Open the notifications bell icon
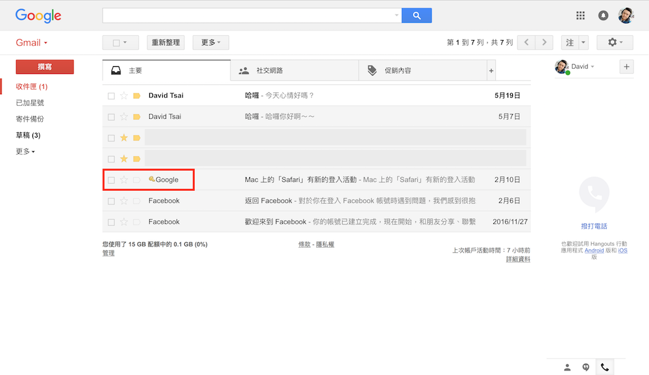This screenshot has height=375, width=649. pos(603,16)
